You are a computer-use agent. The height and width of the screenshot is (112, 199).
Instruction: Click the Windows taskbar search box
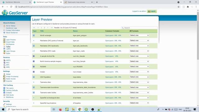[29, 109]
